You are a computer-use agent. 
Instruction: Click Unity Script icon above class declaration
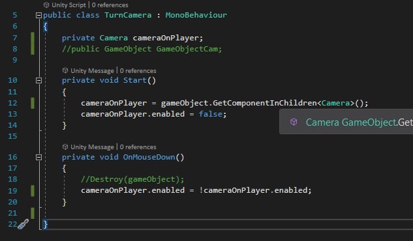point(46,5)
